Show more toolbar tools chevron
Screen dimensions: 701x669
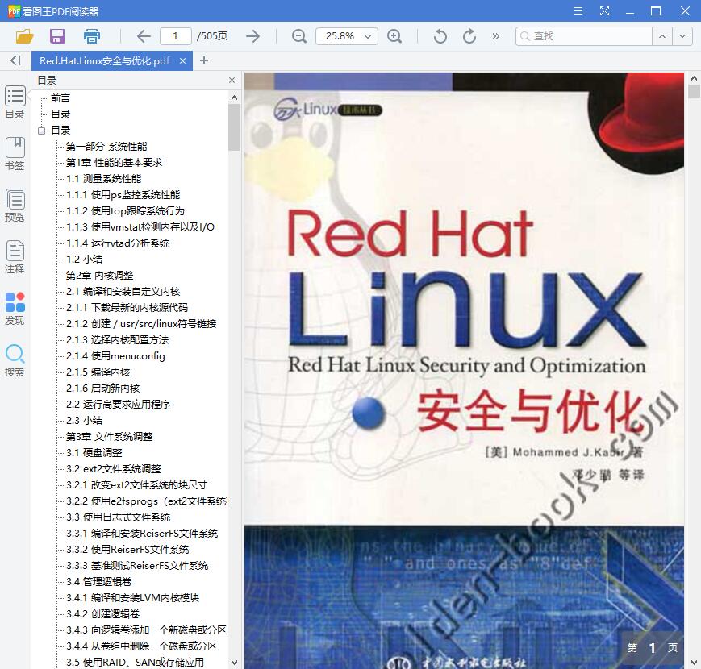495,36
